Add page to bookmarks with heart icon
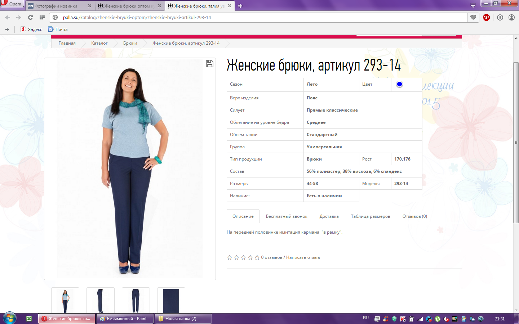Image resolution: width=519 pixels, height=324 pixels. 473,17
